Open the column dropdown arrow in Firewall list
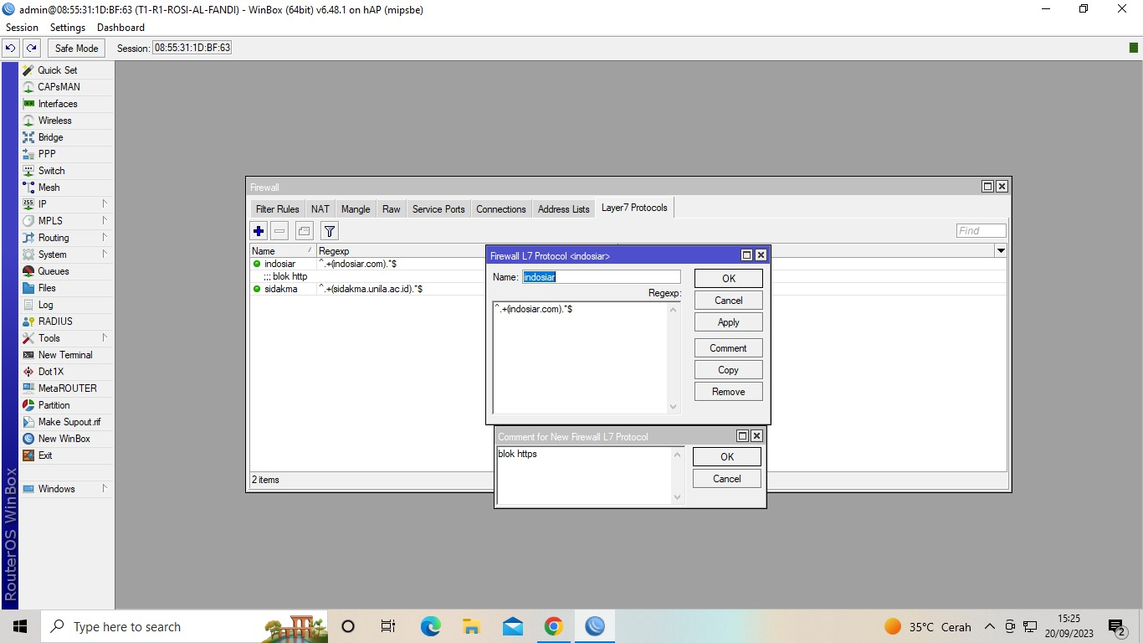Screen dimensions: 1143x643 point(1001,251)
